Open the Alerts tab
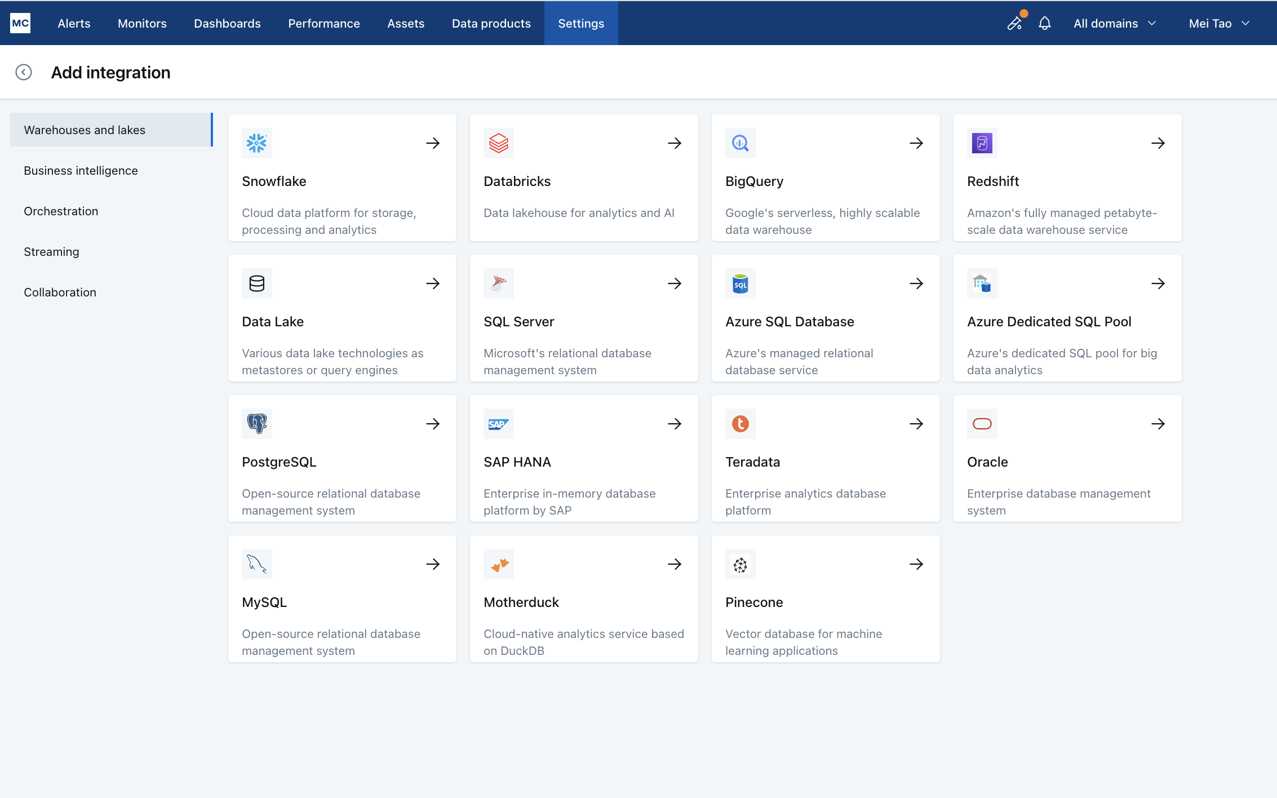Viewport: 1277px width, 798px height. click(x=74, y=23)
